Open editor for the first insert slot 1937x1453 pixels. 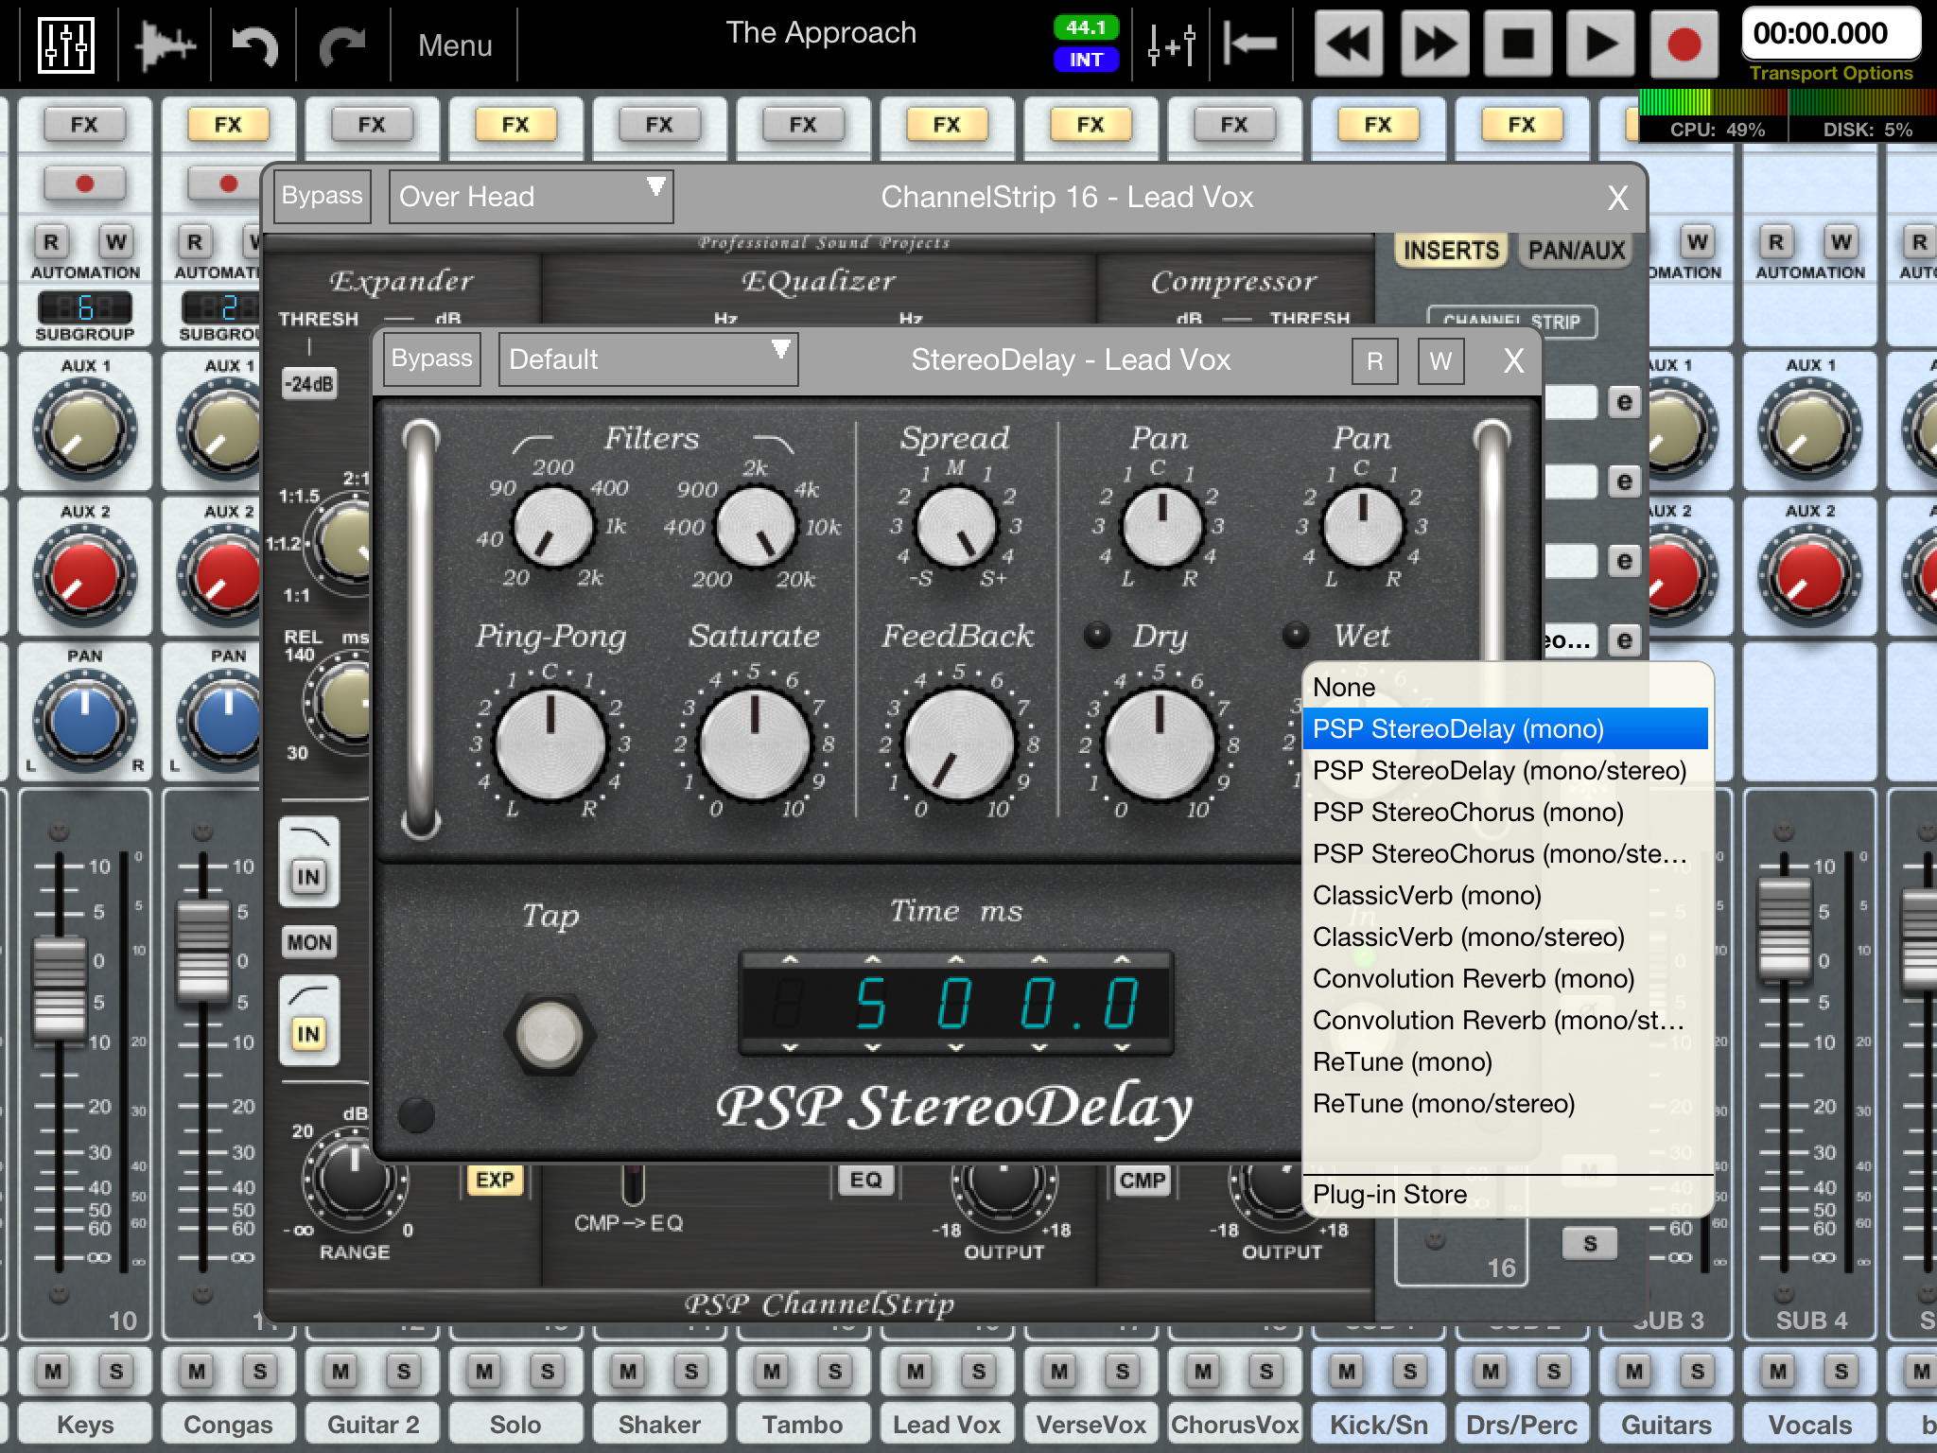(x=1624, y=402)
